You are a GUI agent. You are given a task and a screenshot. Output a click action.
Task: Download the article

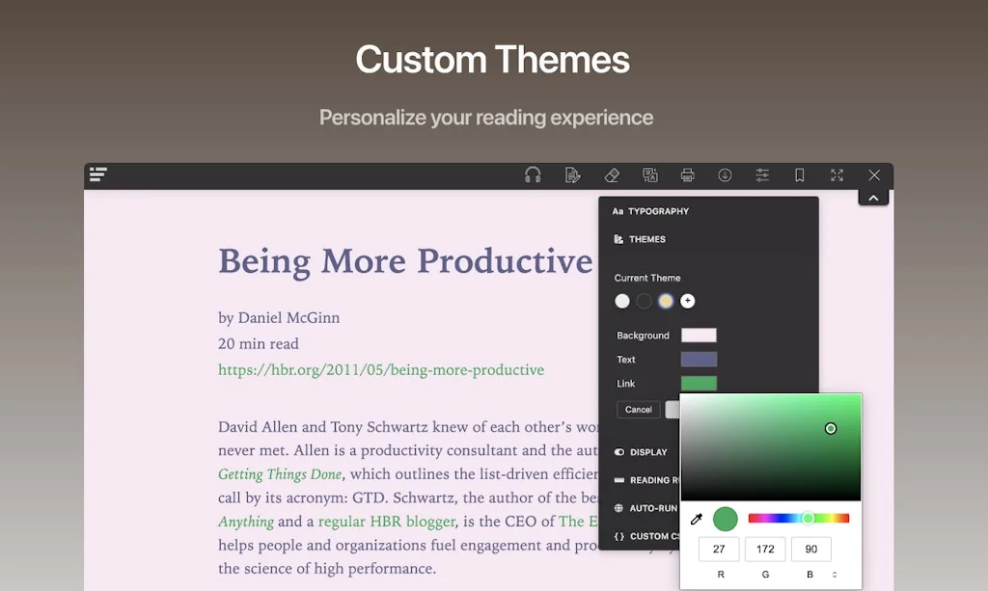(725, 175)
